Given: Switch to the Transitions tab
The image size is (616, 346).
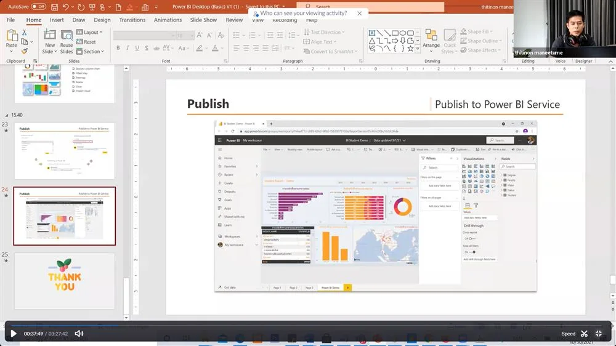Looking at the screenshot, I should point(132,20).
